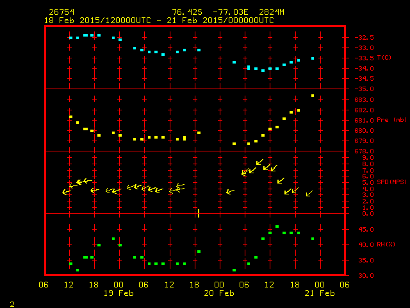The height and width of the screenshot is (308, 410).
Task: Click the number 2 in the bottom-left corner
Action: pyautogui.click(x=12, y=303)
